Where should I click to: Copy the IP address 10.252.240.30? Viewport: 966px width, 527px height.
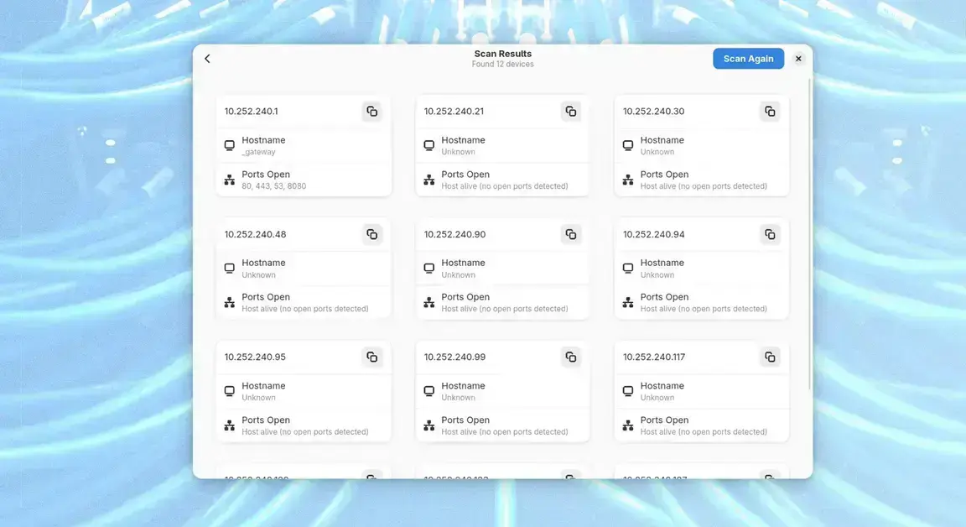coord(770,112)
